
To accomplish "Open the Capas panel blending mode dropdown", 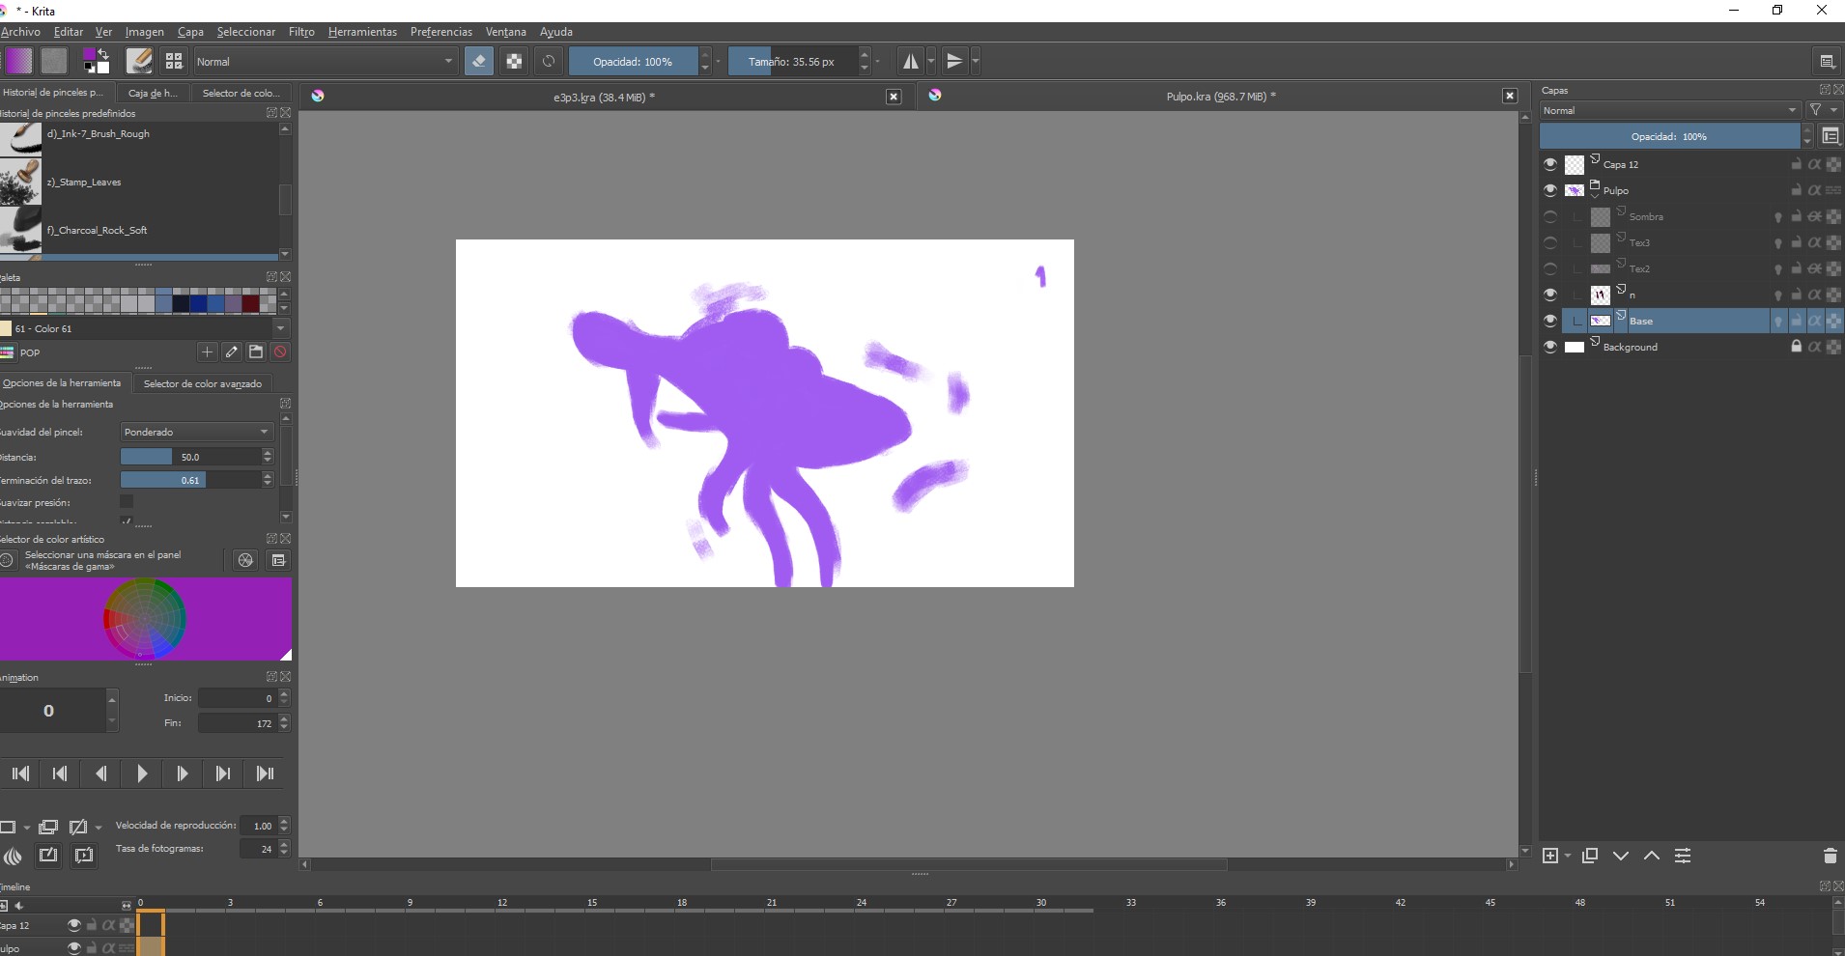I will 1670,110.
